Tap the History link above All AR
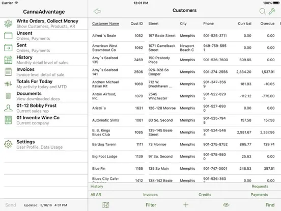 click(x=97, y=187)
